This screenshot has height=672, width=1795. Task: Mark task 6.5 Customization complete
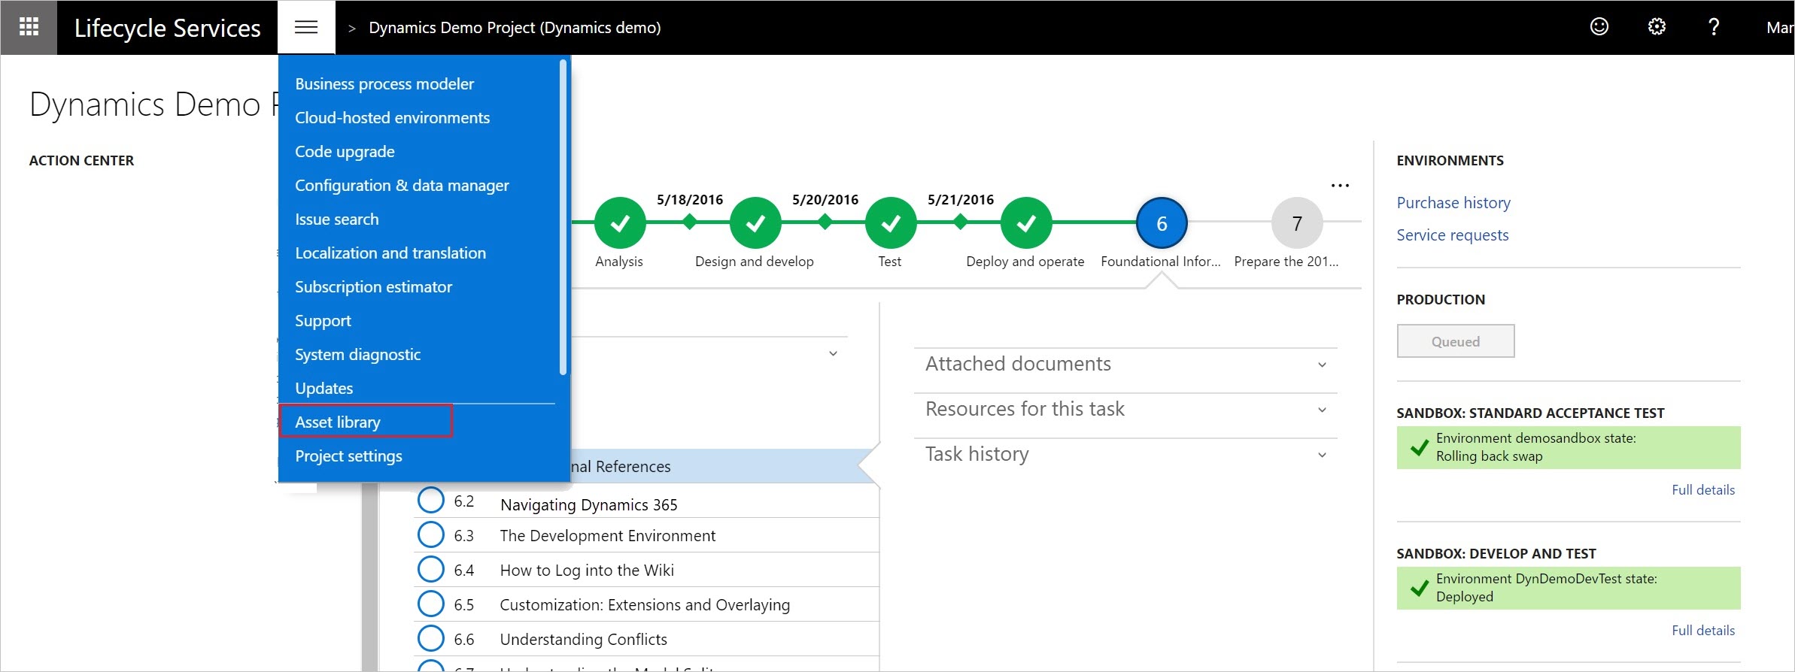430,604
